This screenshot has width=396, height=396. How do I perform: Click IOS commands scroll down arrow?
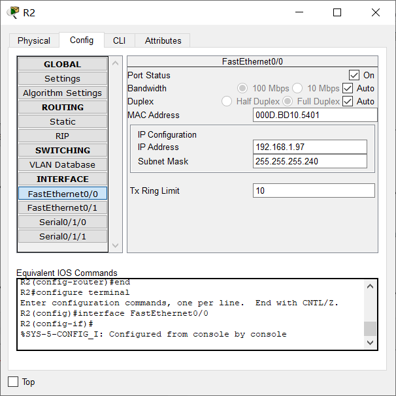[371, 343]
